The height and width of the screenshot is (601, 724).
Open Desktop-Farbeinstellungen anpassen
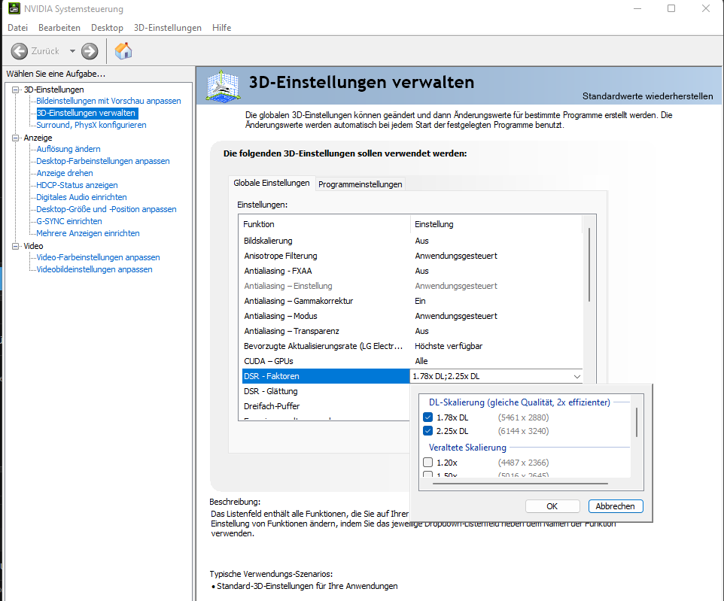click(x=103, y=161)
